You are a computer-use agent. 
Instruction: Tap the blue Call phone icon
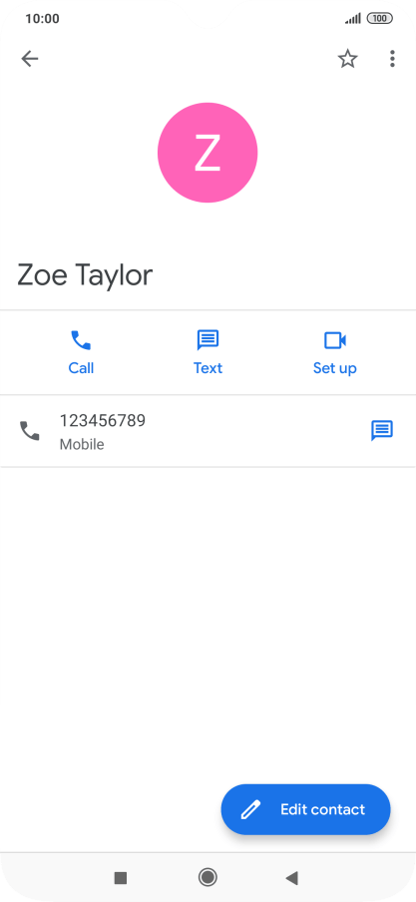point(81,340)
